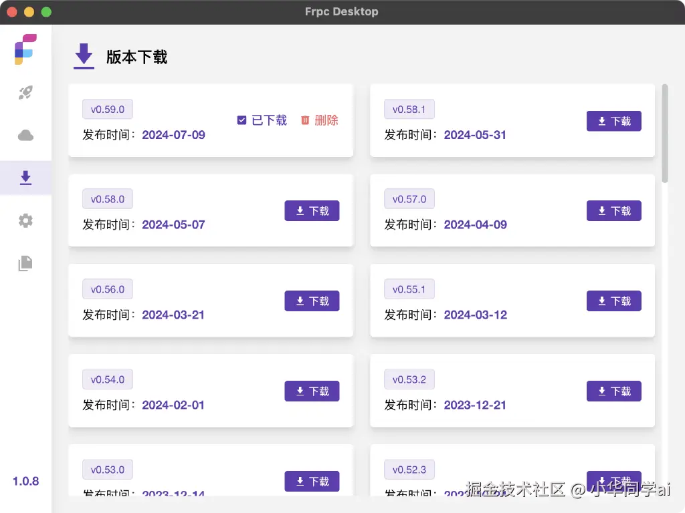The width and height of the screenshot is (685, 513).
Task: Download version v0.58.0
Action: [x=312, y=211]
